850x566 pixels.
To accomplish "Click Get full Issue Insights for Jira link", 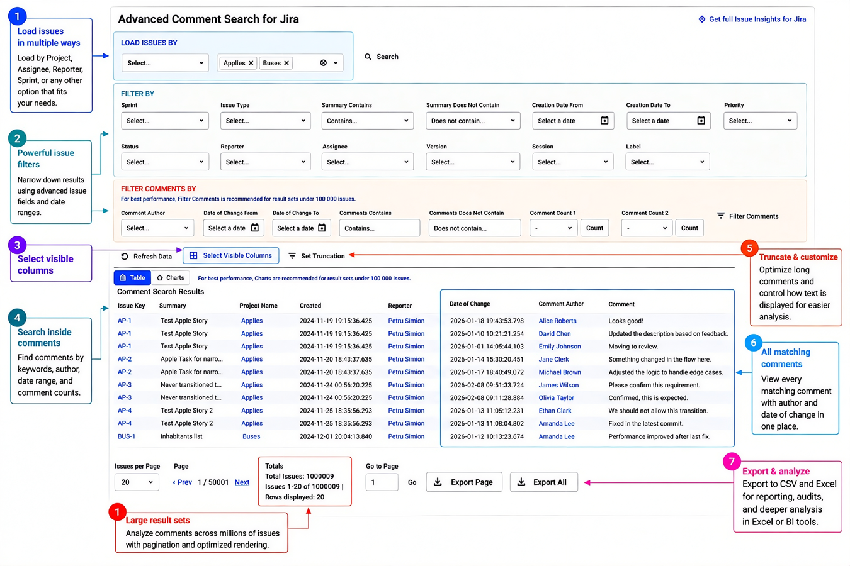I will 757,19.
